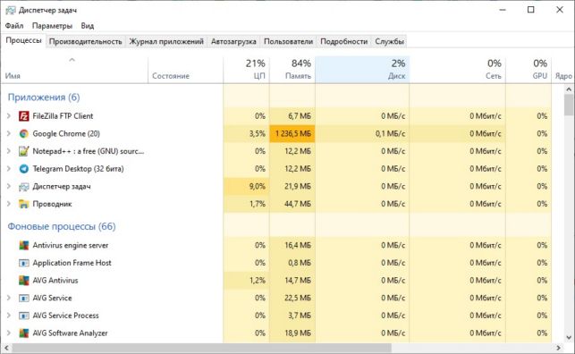Click the horizontal scrollbar left arrow

pos(6,348)
